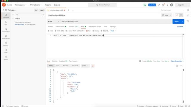Open the Collections sidebar panel
Screen dimensions: 191x107
point(6,16)
